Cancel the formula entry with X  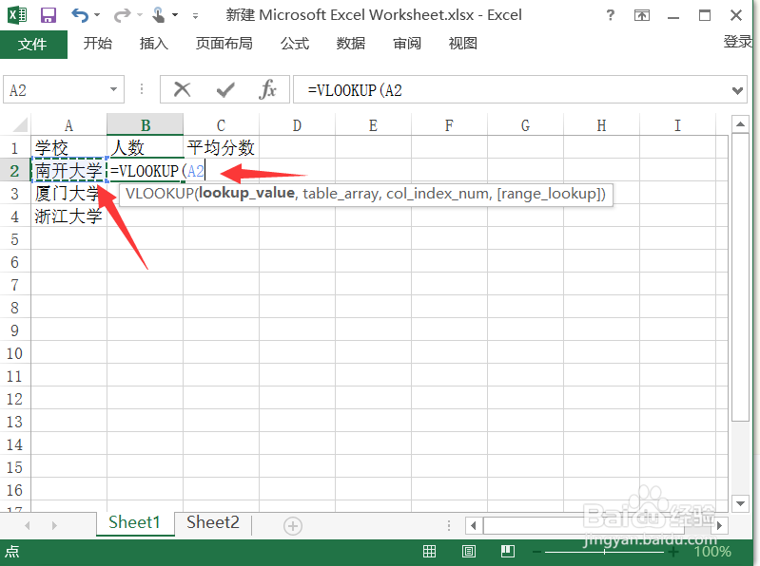click(x=183, y=89)
